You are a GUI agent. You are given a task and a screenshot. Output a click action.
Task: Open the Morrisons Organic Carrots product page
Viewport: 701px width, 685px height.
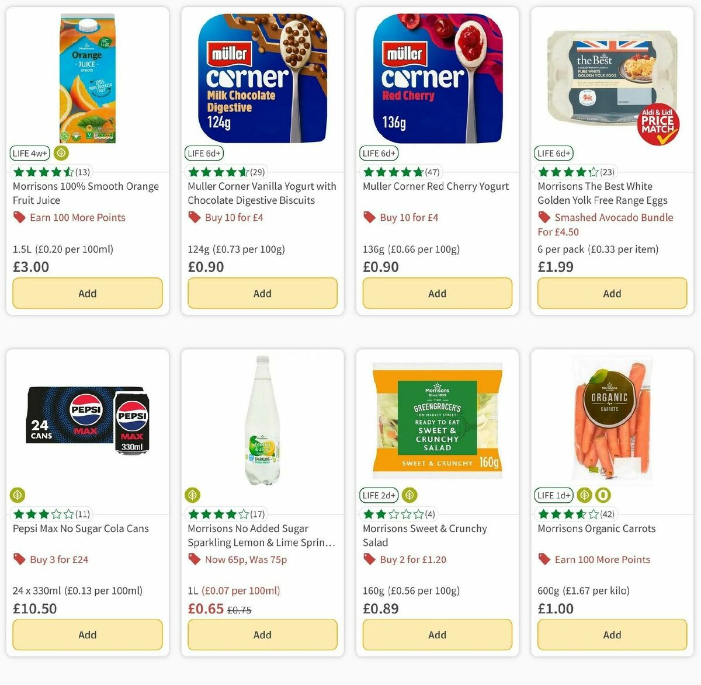pos(596,528)
